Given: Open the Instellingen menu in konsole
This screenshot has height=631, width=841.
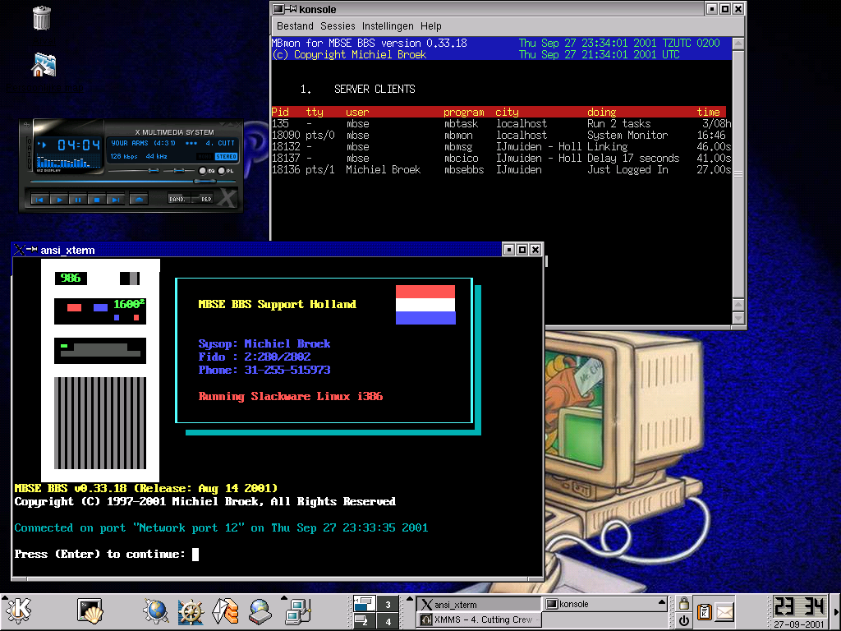Looking at the screenshot, I should pyautogui.click(x=388, y=26).
